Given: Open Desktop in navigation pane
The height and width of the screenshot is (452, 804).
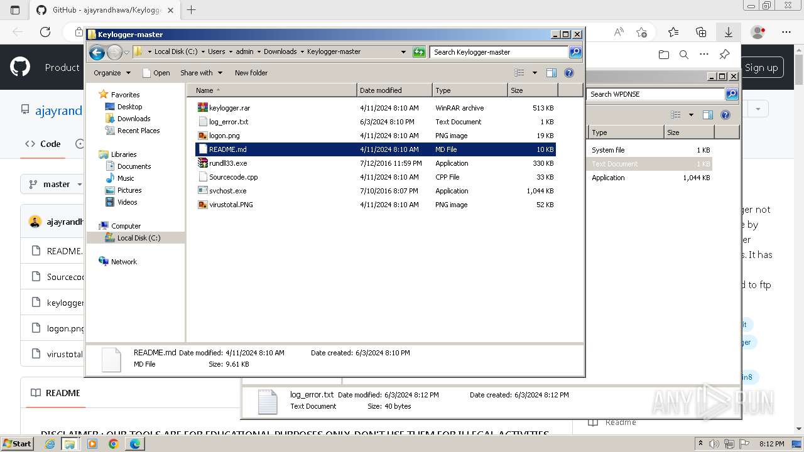Looking at the screenshot, I should 129,107.
